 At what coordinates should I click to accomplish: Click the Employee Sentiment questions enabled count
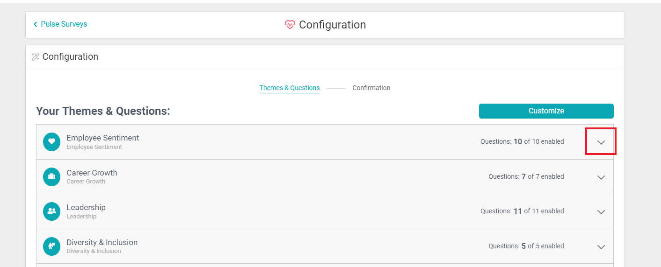[522, 141]
